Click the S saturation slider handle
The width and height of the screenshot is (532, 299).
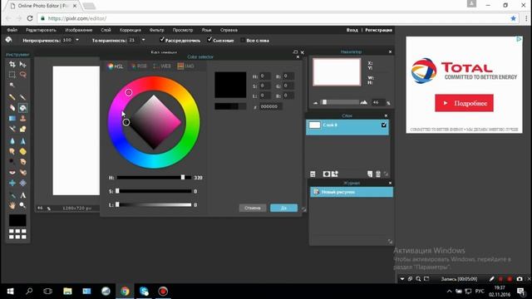point(117,191)
